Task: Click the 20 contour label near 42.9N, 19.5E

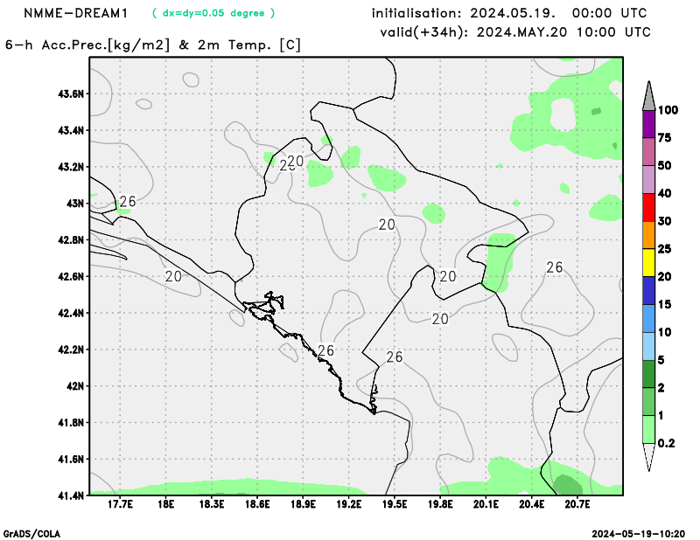Action: (x=387, y=225)
